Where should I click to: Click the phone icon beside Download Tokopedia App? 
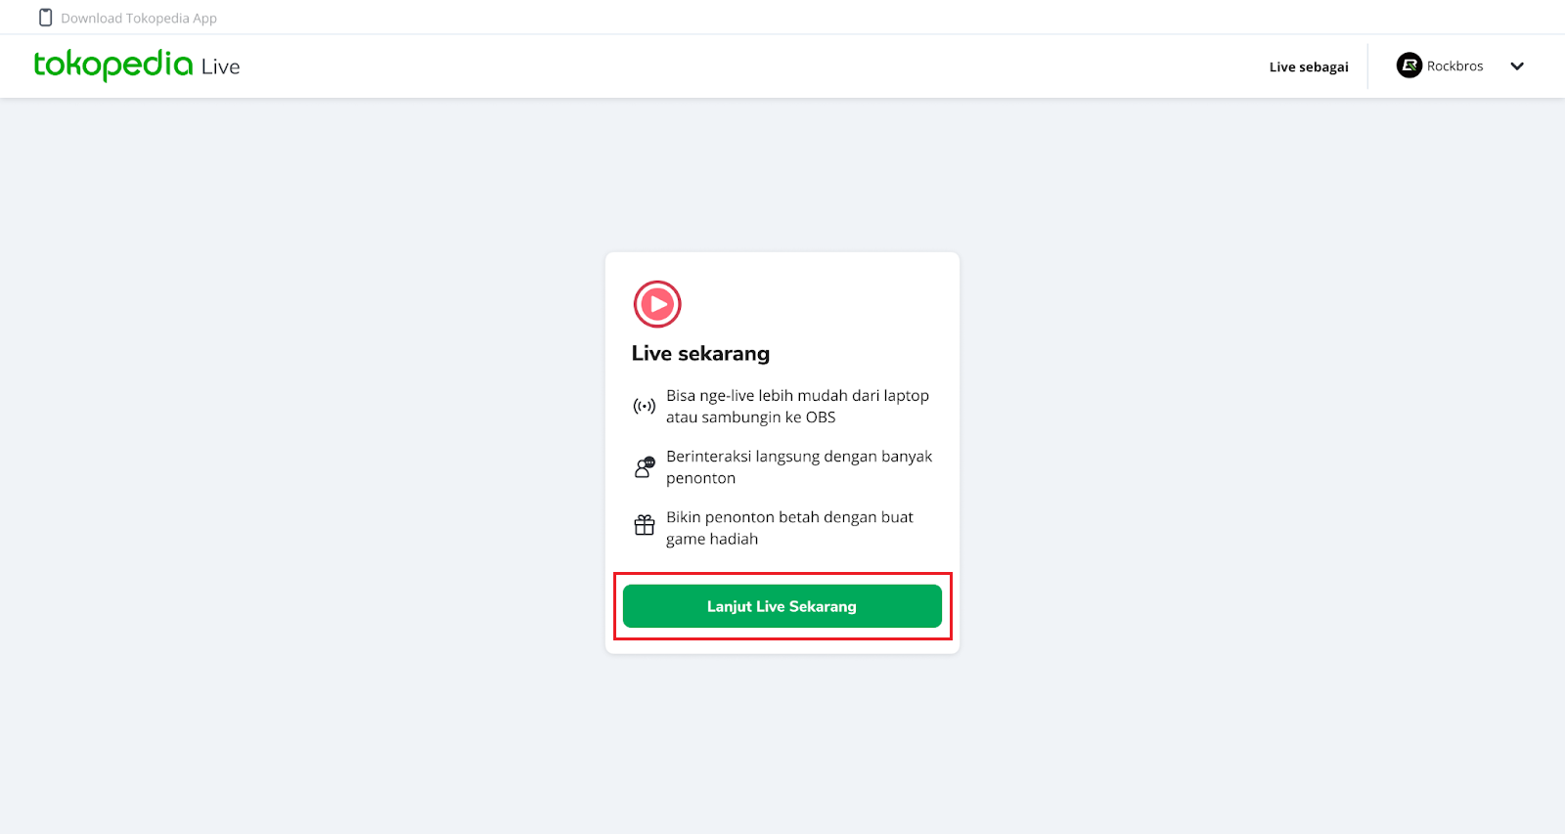tap(45, 18)
